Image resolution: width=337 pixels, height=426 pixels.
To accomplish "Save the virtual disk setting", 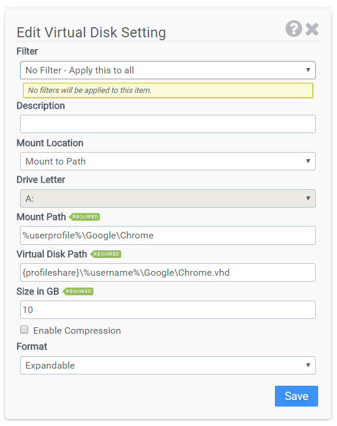I will (x=296, y=396).
